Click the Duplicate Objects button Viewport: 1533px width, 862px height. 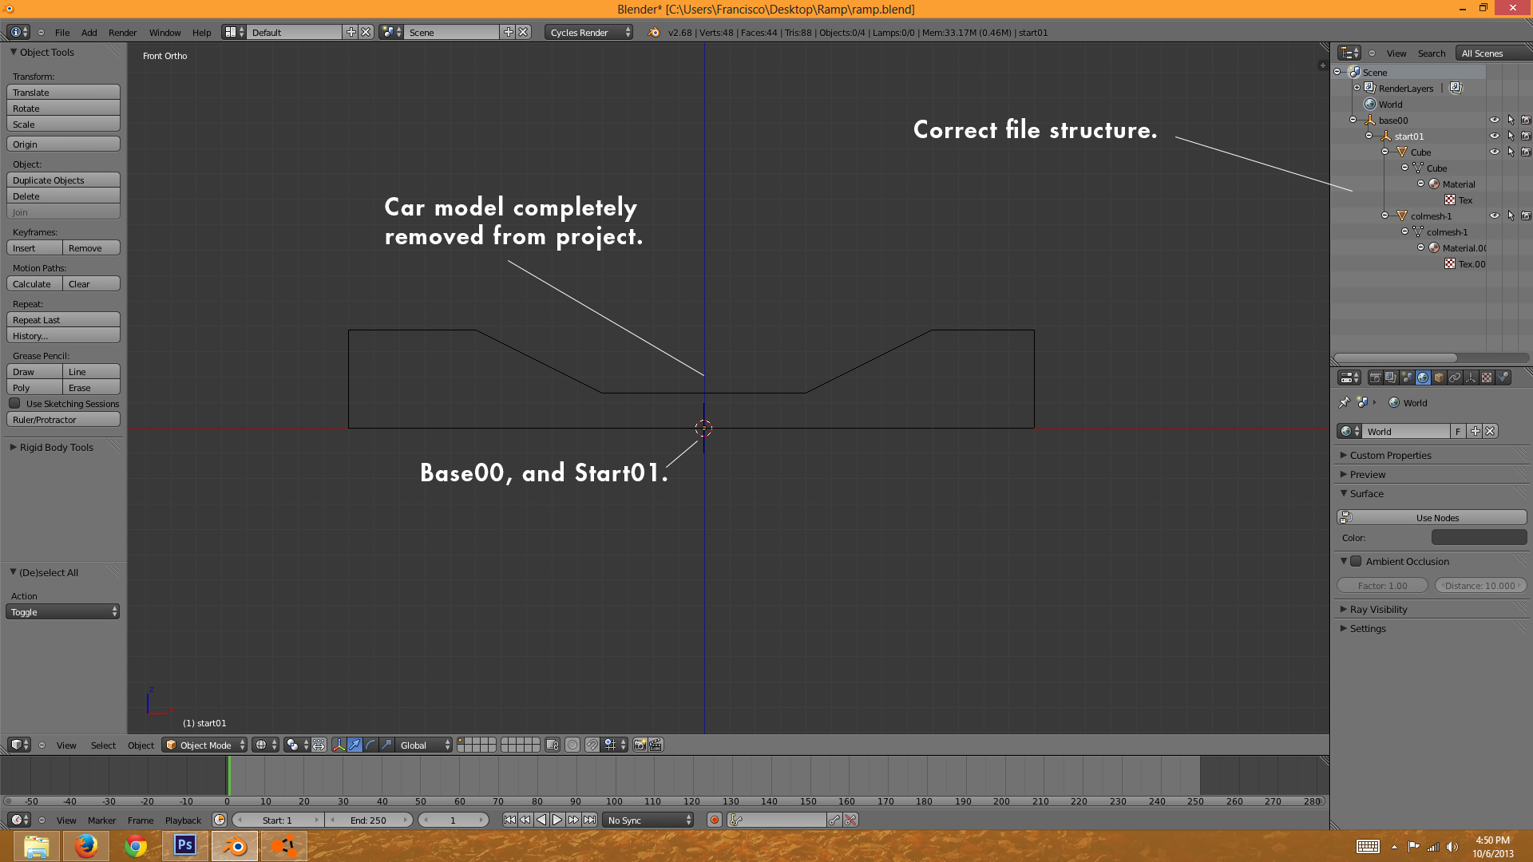(63, 180)
